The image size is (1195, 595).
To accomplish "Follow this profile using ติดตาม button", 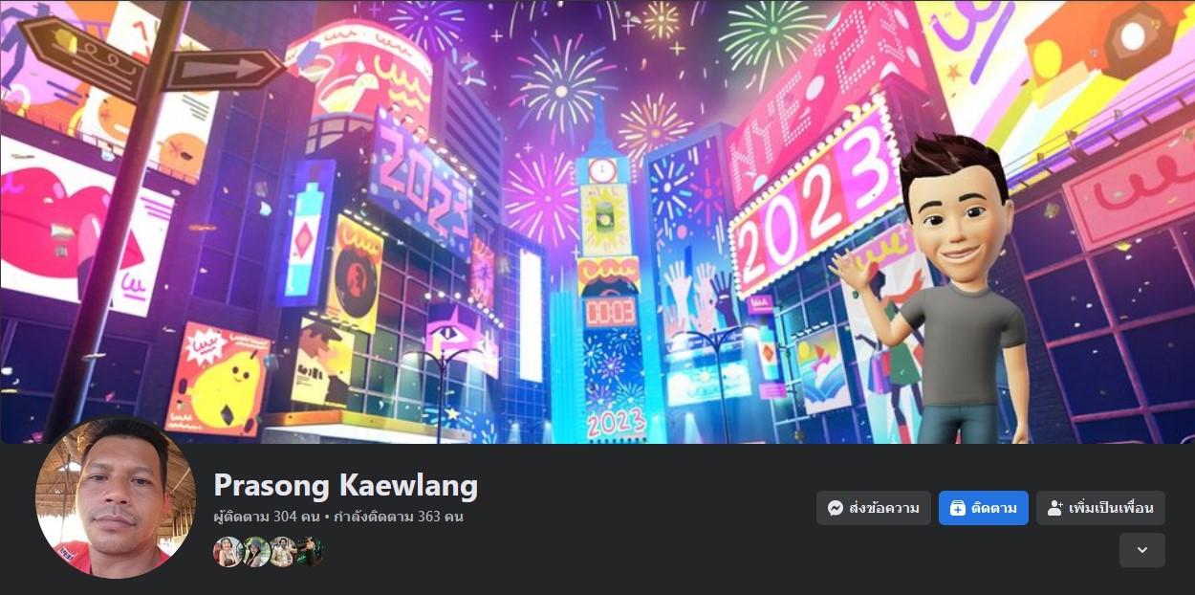I will (984, 508).
